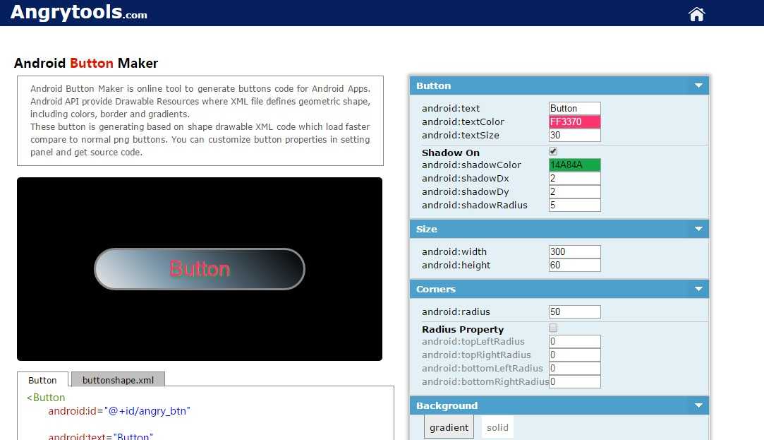The image size is (764, 440).
Task: Open shadowColor swatch 14A84A
Action: tap(574, 165)
